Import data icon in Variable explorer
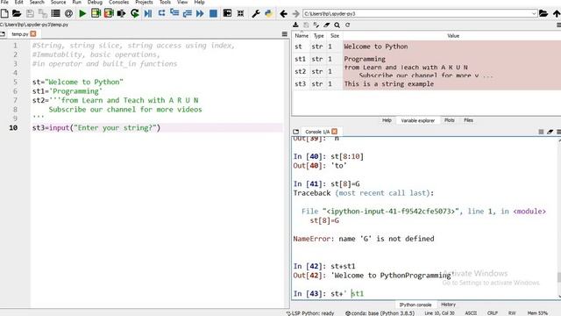The image size is (561, 316). (295, 25)
